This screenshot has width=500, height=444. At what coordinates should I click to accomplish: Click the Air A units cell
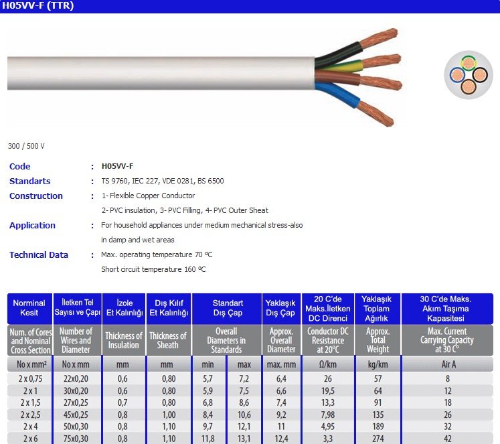pyautogui.click(x=446, y=364)
